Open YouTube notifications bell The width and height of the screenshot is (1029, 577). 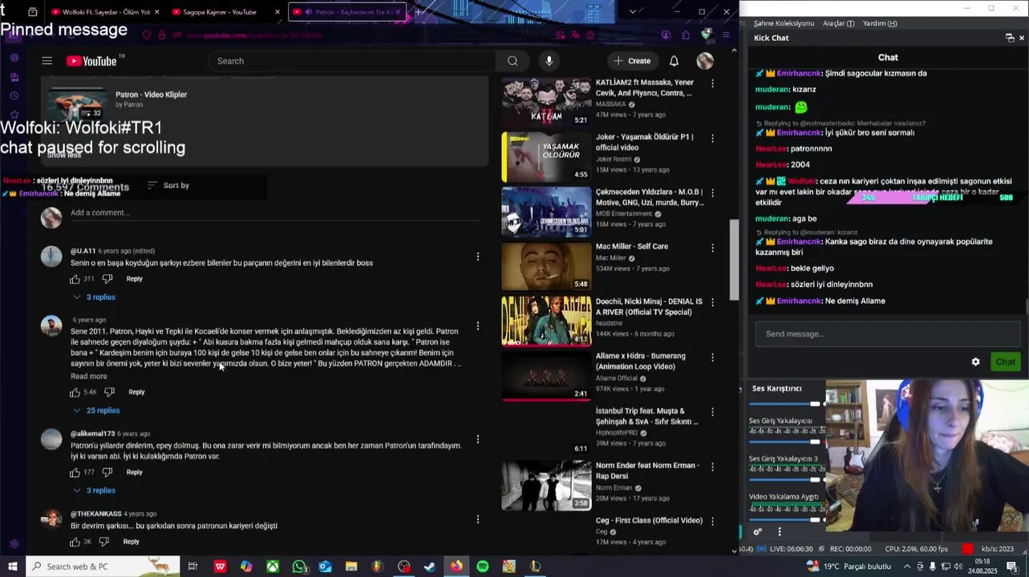(674, 61)
